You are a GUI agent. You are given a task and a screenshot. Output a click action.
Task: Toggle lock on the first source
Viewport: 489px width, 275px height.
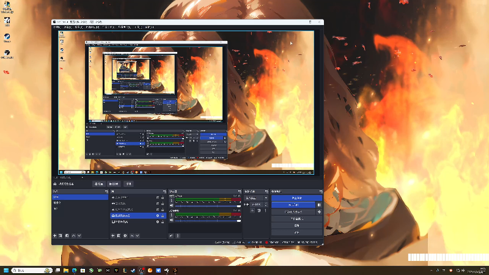[163, 197]
